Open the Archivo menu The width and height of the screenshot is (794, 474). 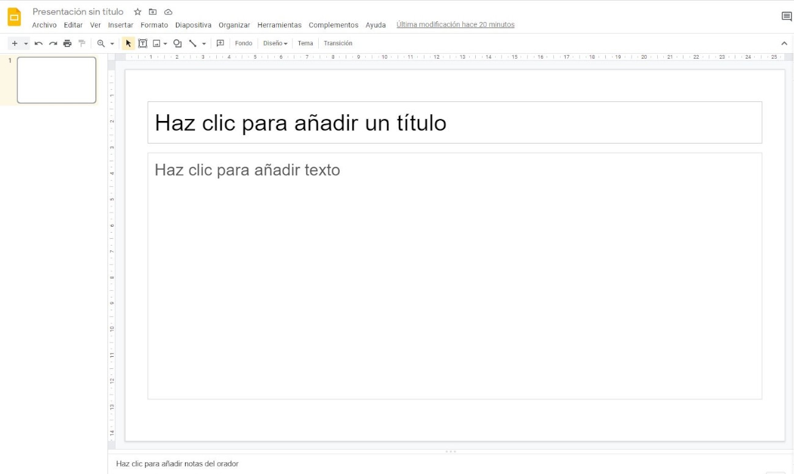[x=44, y=25]
